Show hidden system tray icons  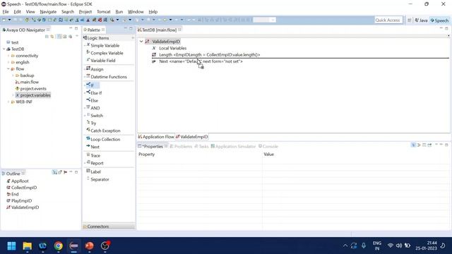[x=345, y=246]
